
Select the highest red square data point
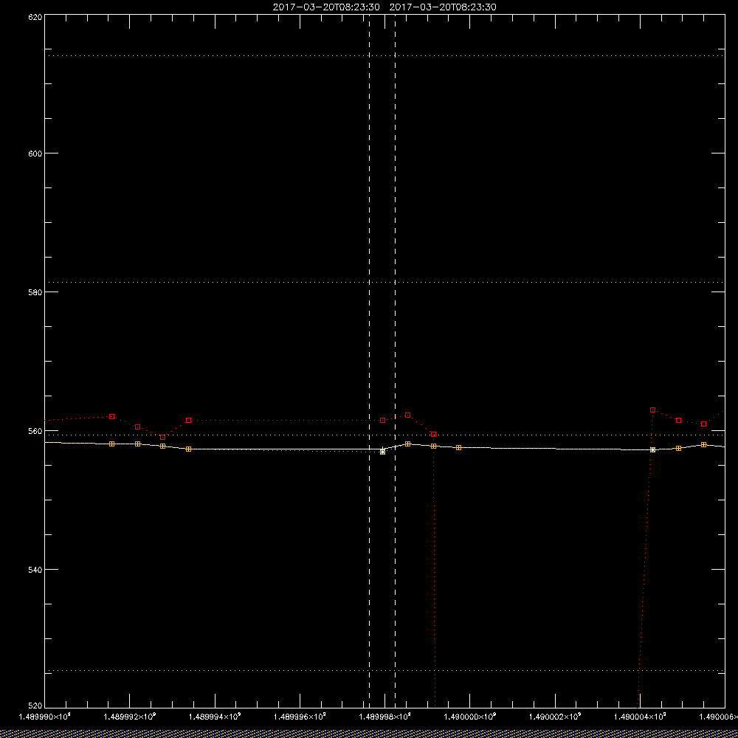click(652, 410)
